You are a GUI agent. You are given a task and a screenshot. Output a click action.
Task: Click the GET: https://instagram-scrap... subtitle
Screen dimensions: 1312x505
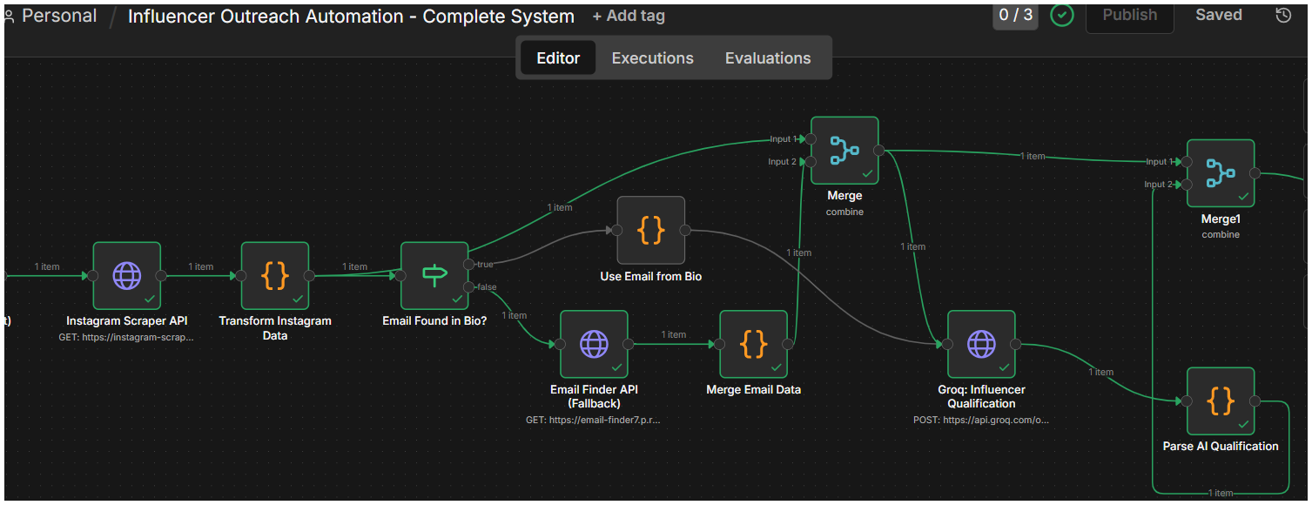127,337
